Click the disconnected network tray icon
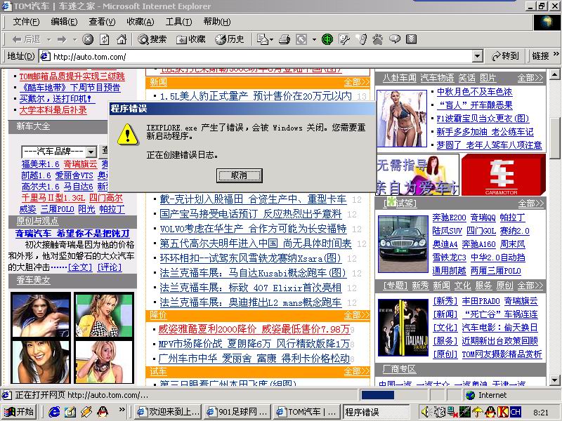Image resolution: width=562 pixels, height=421 pixels. click(x=452, y=412)
